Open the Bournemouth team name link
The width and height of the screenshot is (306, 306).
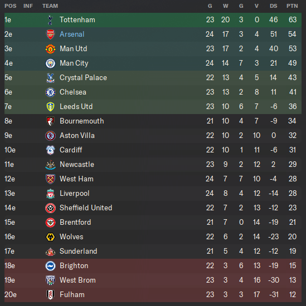point(82,121)
